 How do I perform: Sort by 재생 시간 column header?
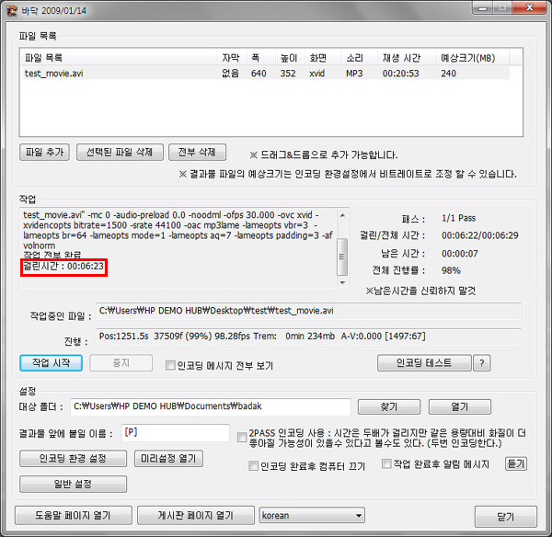tap(400, 57)
